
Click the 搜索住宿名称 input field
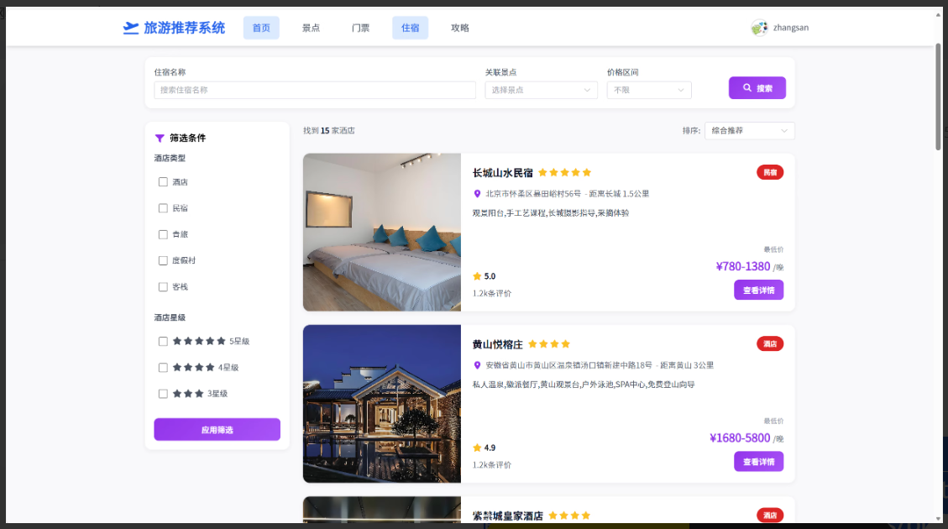(x=315, y=90)
